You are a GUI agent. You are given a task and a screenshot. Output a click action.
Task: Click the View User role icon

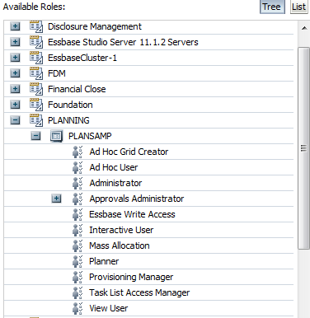(77, 308)
